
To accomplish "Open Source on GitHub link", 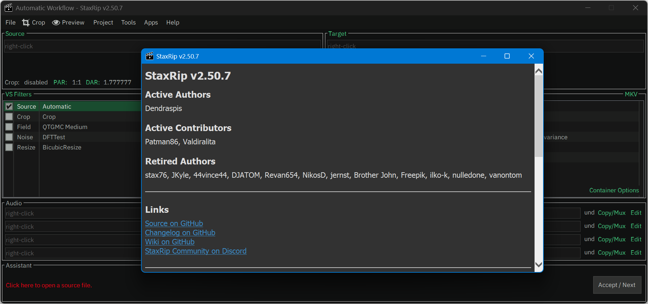I will click(x=174, y=224).
